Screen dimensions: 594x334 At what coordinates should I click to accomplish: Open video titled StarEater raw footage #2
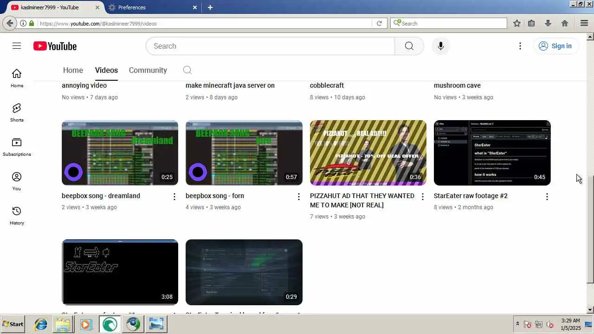pyautogui.click(x=471, y=196)
